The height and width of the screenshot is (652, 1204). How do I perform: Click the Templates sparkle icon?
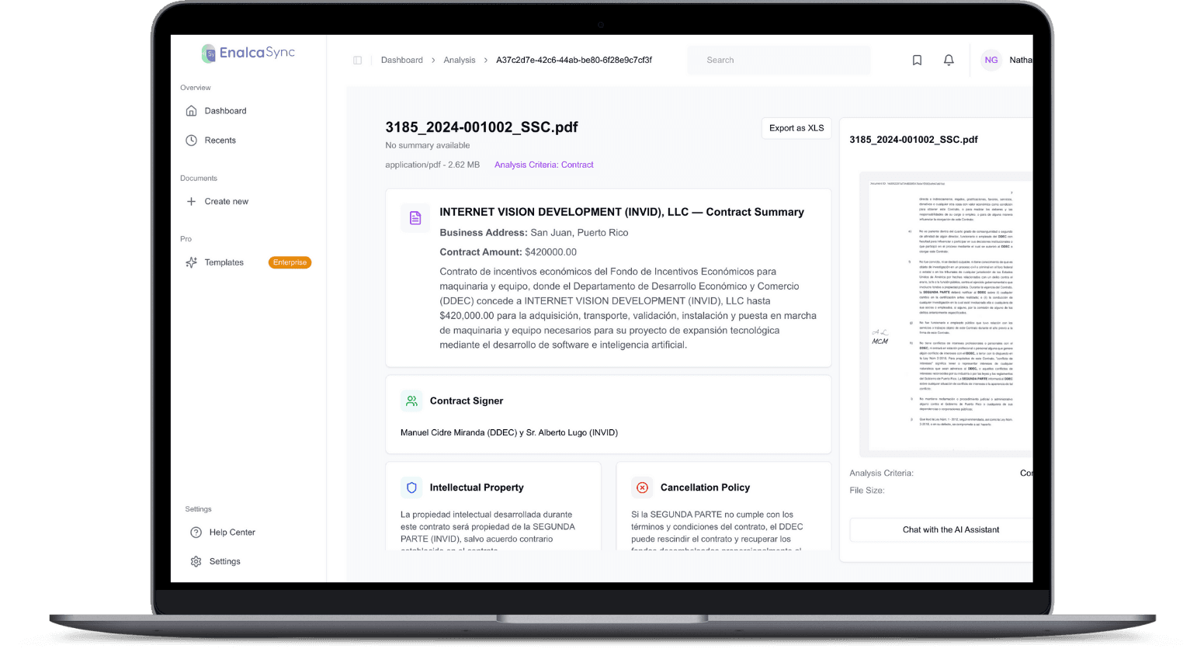pos(191,262)
